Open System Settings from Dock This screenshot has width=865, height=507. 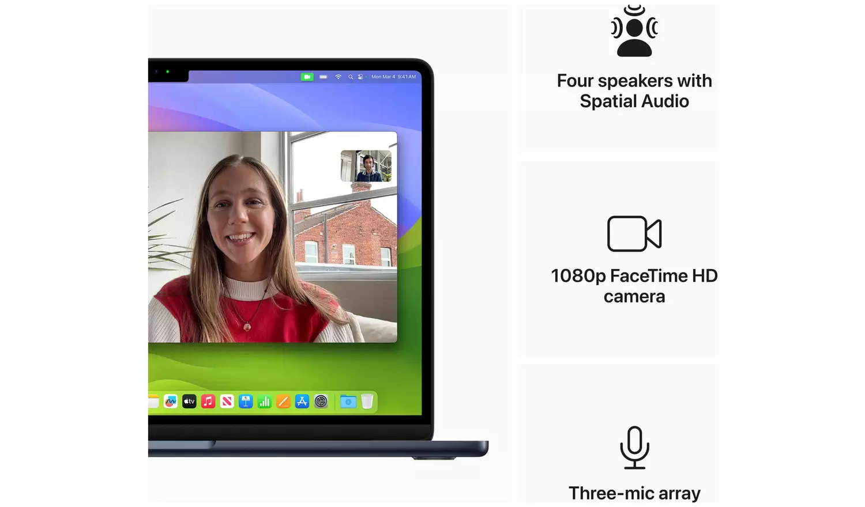[321, 402]
